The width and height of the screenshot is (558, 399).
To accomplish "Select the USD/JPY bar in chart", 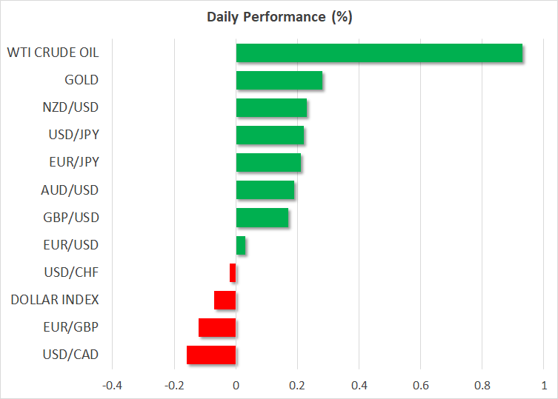I will 270,135.
